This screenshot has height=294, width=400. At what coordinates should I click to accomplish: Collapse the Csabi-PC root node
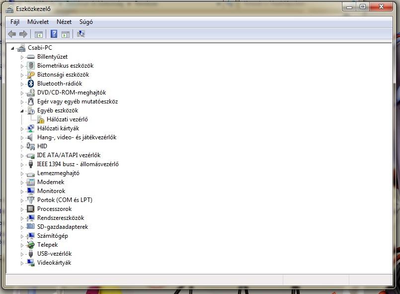click(12, 48)
